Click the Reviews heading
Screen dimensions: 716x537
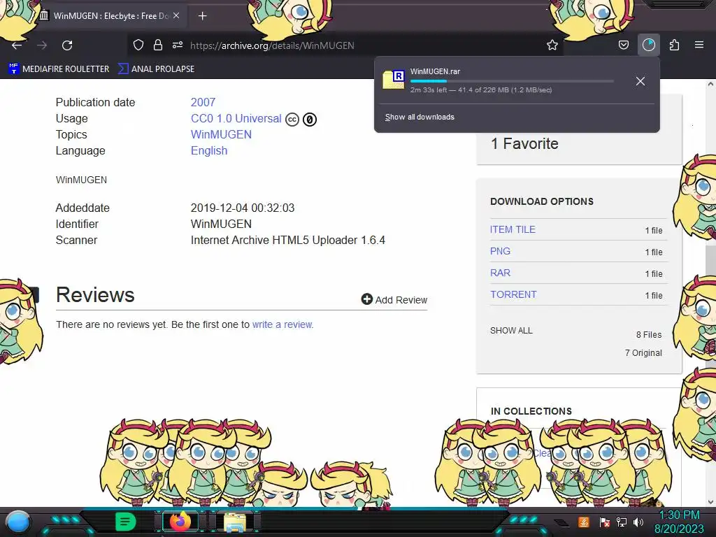95,295
